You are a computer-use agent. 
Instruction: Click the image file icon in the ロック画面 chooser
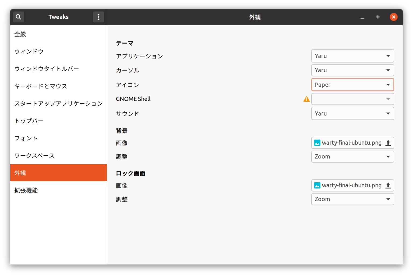(x=317, y=185)
